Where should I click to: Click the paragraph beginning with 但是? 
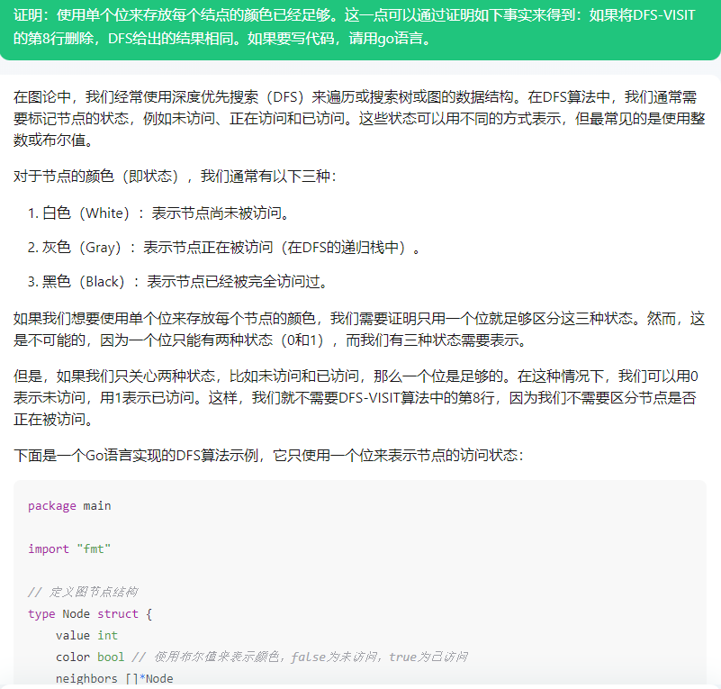click(360, 397)
